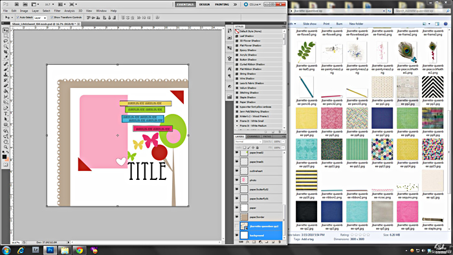Click Burn in Explorer toolbar
The height and width of the screenshot is (255, 453).
tap(339, 24)
